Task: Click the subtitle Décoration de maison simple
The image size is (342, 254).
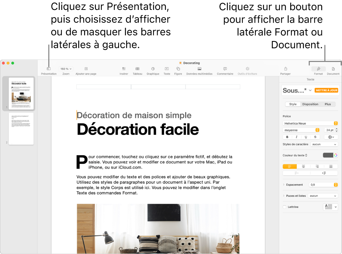Action: 134,115
